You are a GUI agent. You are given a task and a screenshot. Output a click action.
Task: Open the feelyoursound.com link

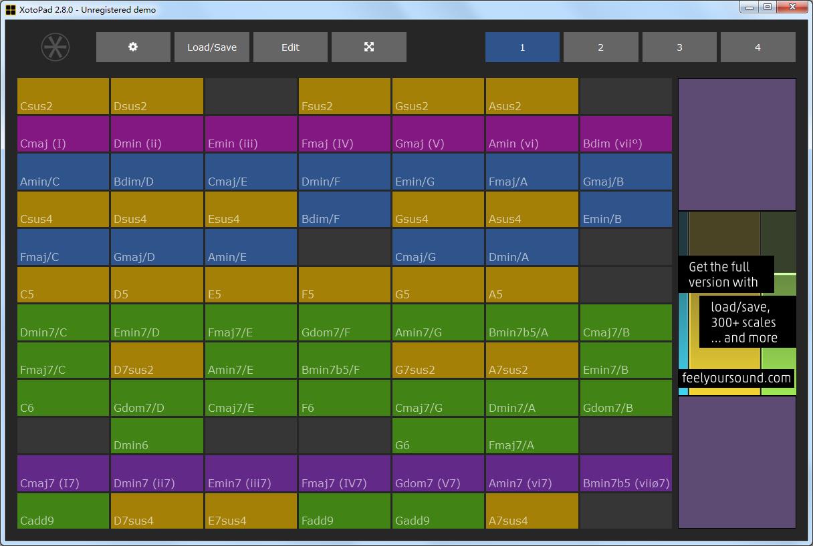[x=736, y=378]
